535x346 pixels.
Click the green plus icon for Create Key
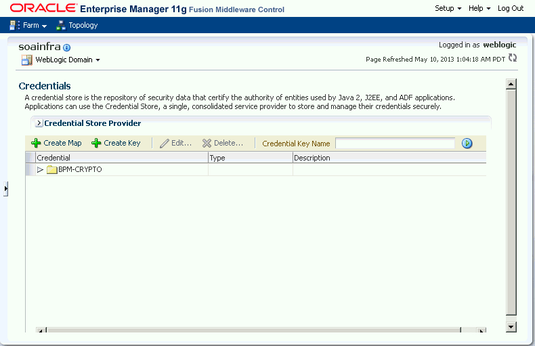coord(96,143)
